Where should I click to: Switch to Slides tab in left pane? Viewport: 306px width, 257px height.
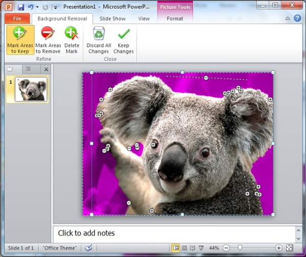10,69
